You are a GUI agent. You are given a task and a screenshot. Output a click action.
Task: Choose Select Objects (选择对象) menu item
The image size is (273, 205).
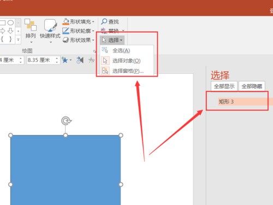pos(127,61)
